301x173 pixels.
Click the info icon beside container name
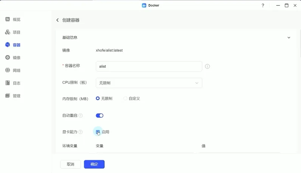207,66
